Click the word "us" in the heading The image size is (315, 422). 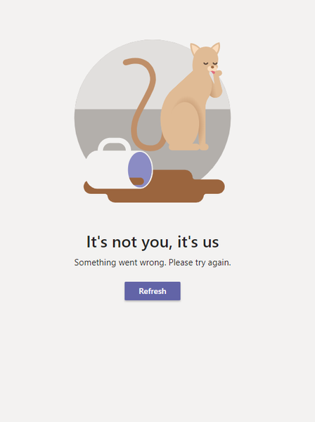[x=211, y=242]
